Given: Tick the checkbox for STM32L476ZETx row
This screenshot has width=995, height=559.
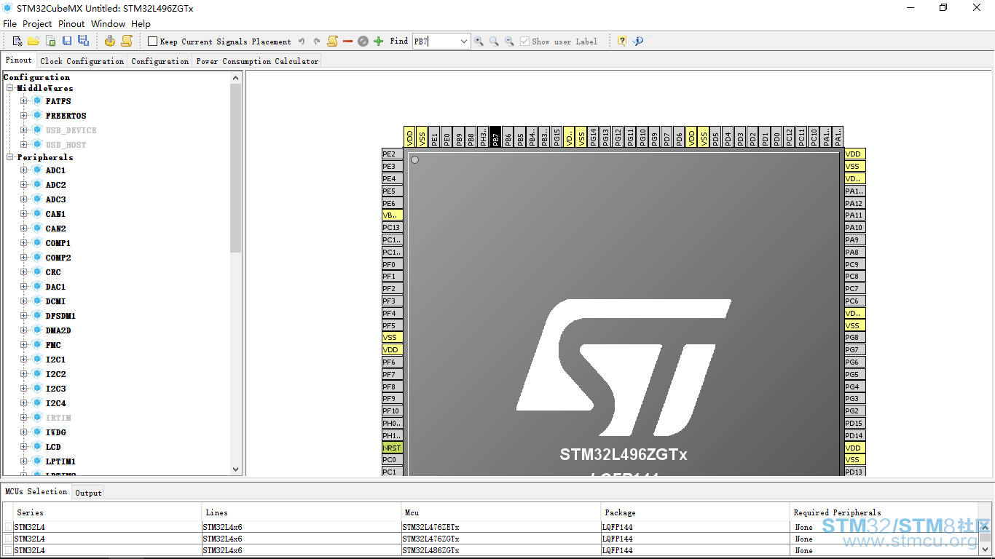Looking at the screenshot, I should coord(8,527).
